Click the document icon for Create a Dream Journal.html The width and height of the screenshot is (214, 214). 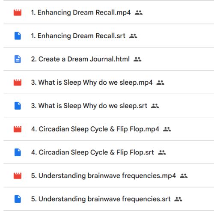point(18,59)
